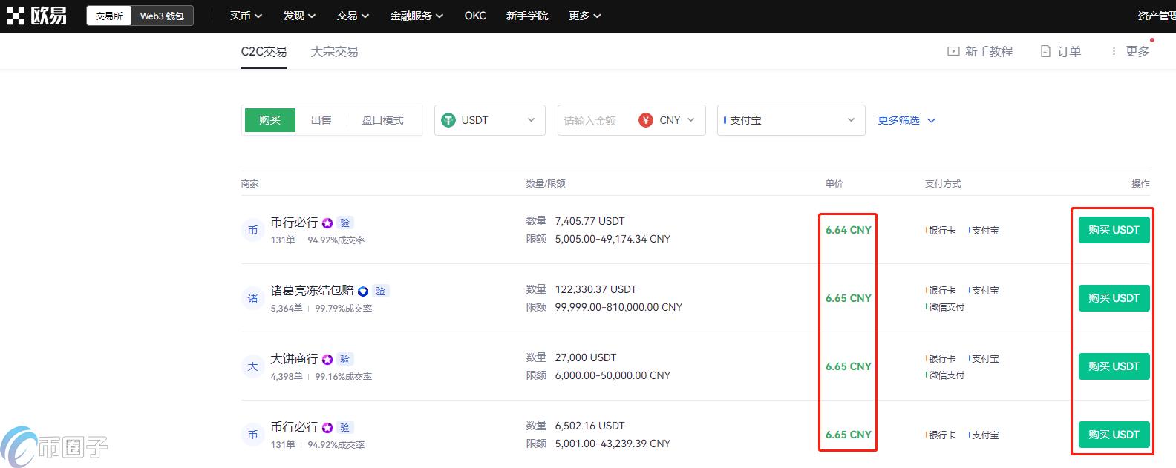This screenshot has width=1176, height=468.
Task: Switch to Web3 钱包 mode
Action: point(162,16)
